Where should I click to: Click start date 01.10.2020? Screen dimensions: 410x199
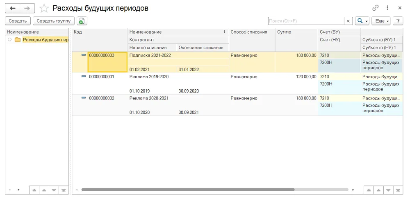coord(140,113)
